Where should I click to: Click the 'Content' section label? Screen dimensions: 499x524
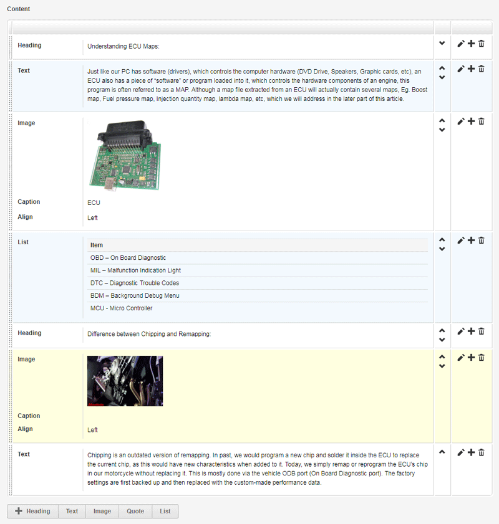(18, 9)
